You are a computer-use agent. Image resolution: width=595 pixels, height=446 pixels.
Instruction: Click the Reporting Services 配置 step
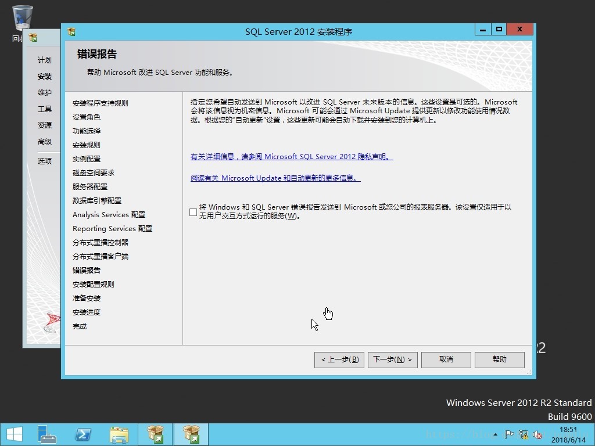point(112,229)
